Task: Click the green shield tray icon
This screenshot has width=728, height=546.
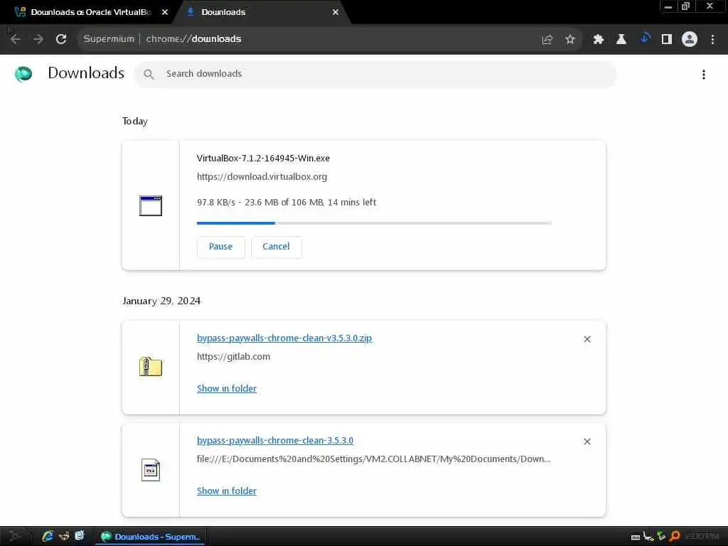Action: click(x=662, y=537)
